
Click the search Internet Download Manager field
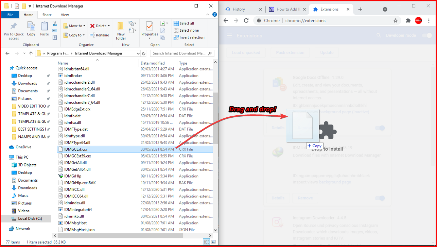click(x=182, y=53)
